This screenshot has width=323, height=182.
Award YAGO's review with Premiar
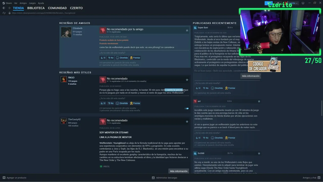point(135,103)
